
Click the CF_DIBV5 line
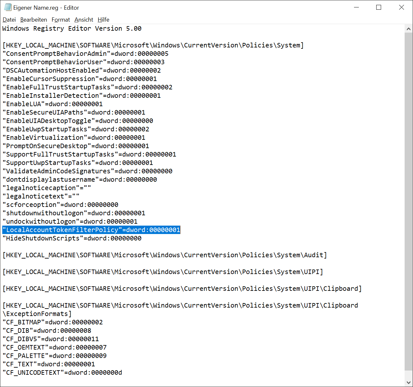click(x=51, y=339)
